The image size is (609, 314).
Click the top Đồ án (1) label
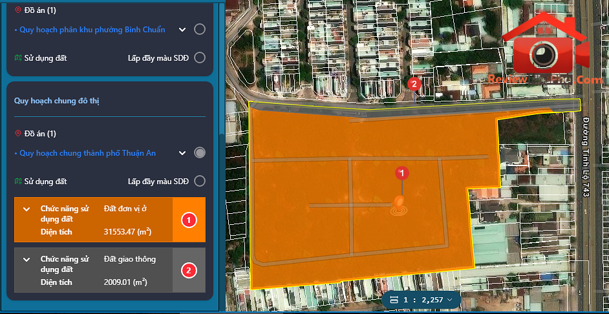point(40,10)
